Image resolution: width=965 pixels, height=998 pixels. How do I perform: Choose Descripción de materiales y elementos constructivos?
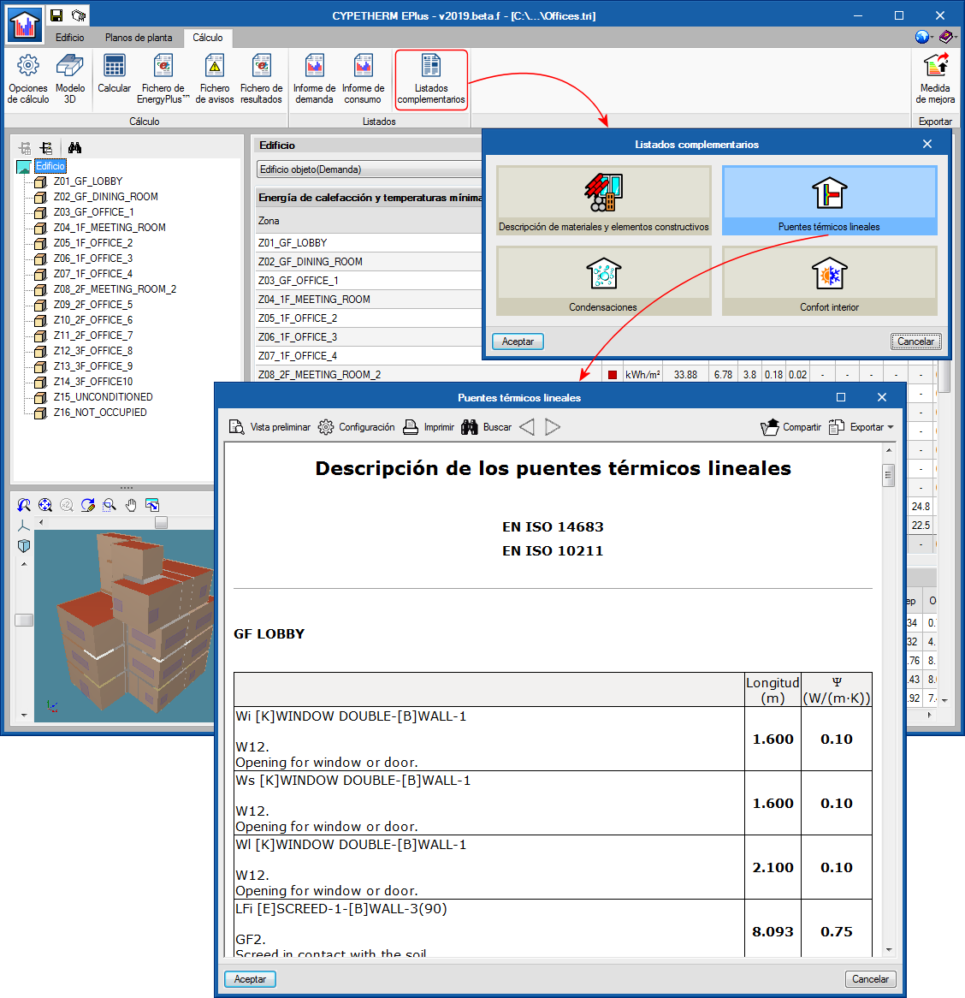(604, 200)
